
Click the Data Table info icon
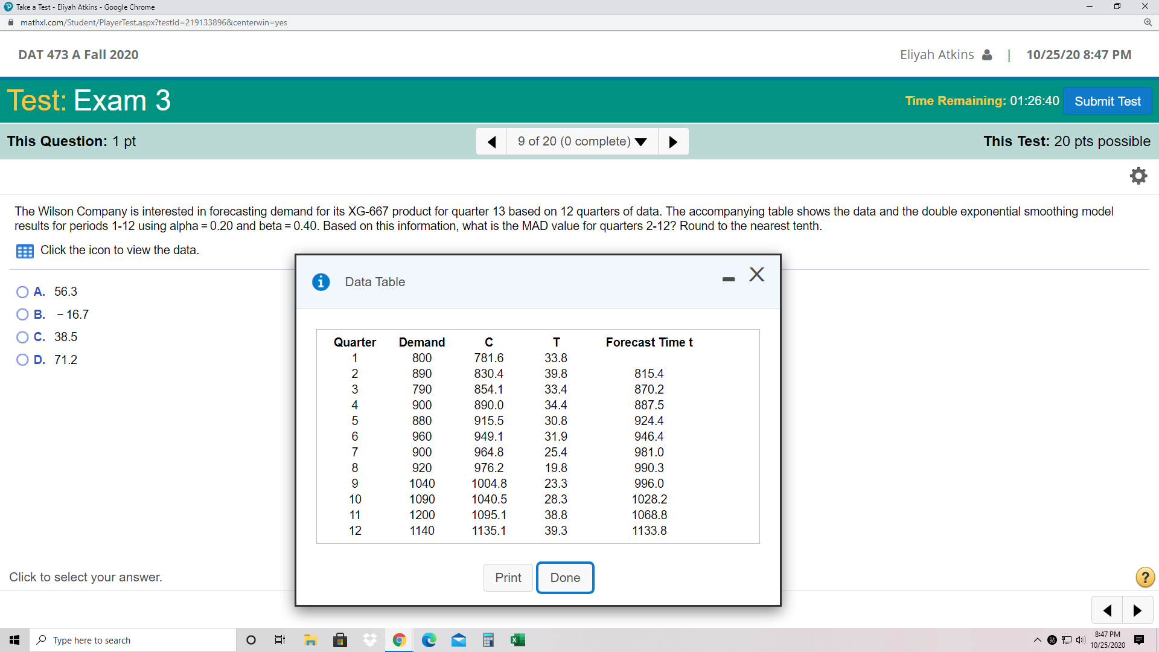click(x=321, y=282)
